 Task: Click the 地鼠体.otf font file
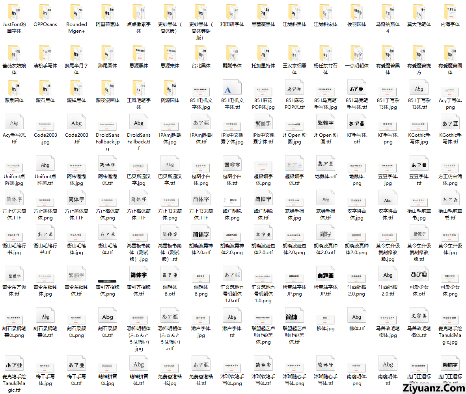pyautogui.click(x=325, y=165)
